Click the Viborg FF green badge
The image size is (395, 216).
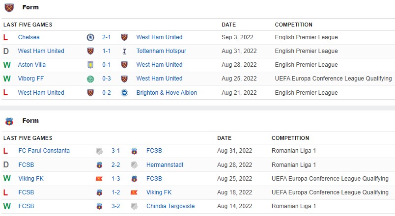(x=90, y=79)
